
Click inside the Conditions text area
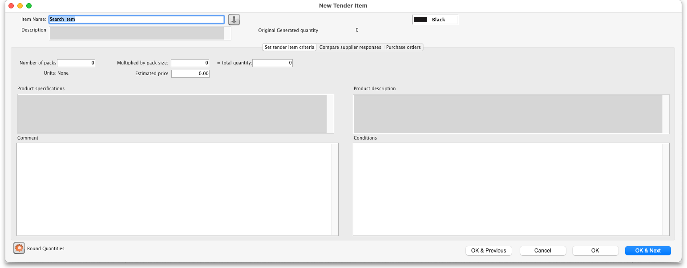507,189
